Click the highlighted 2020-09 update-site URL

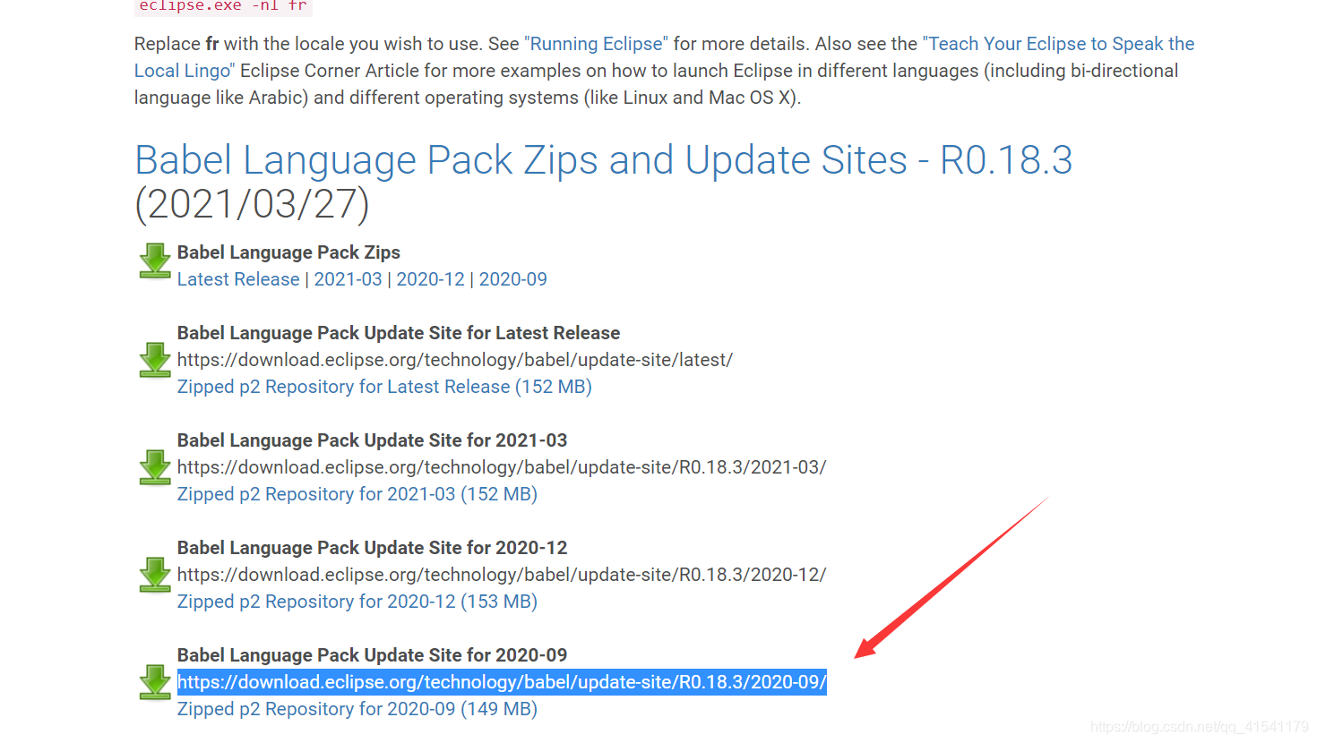502,682
